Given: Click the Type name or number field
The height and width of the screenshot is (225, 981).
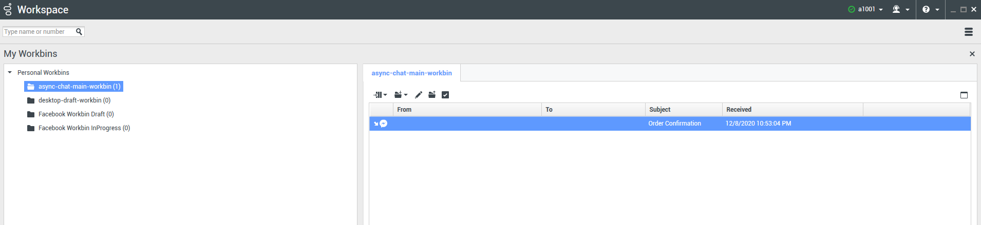Looking at the screenshot, I should click(39, 32).
